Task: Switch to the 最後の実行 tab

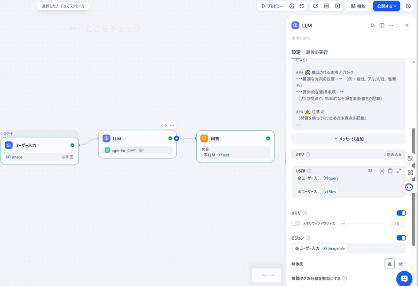Action: 316,52
